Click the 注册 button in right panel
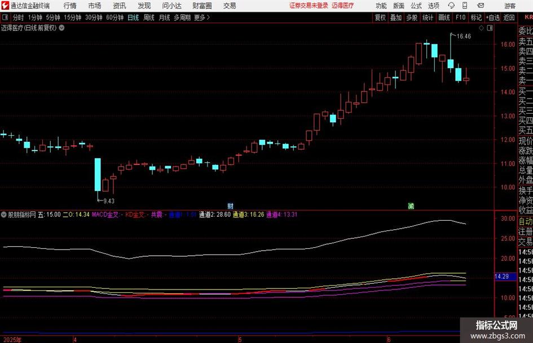The height and width of the screenshot is (343, 533). click(x=526, y=232)
